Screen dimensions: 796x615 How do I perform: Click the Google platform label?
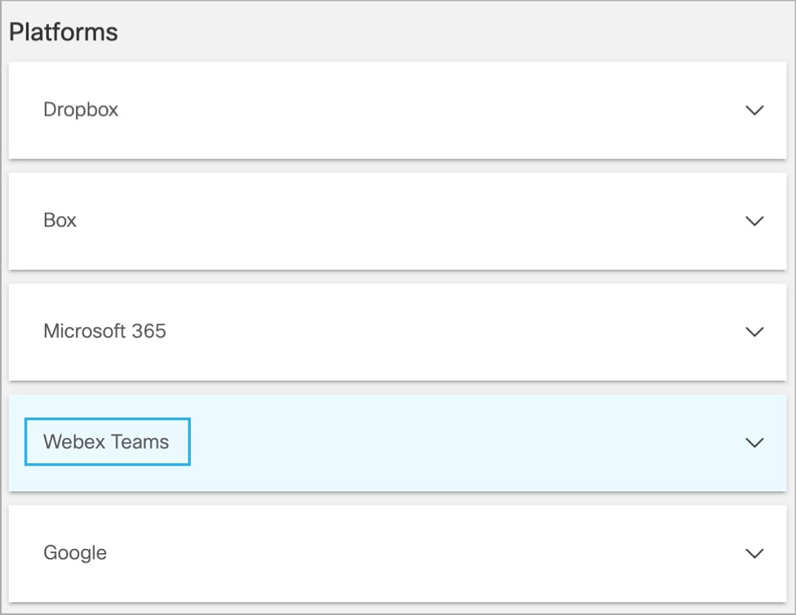click(75, 552)
